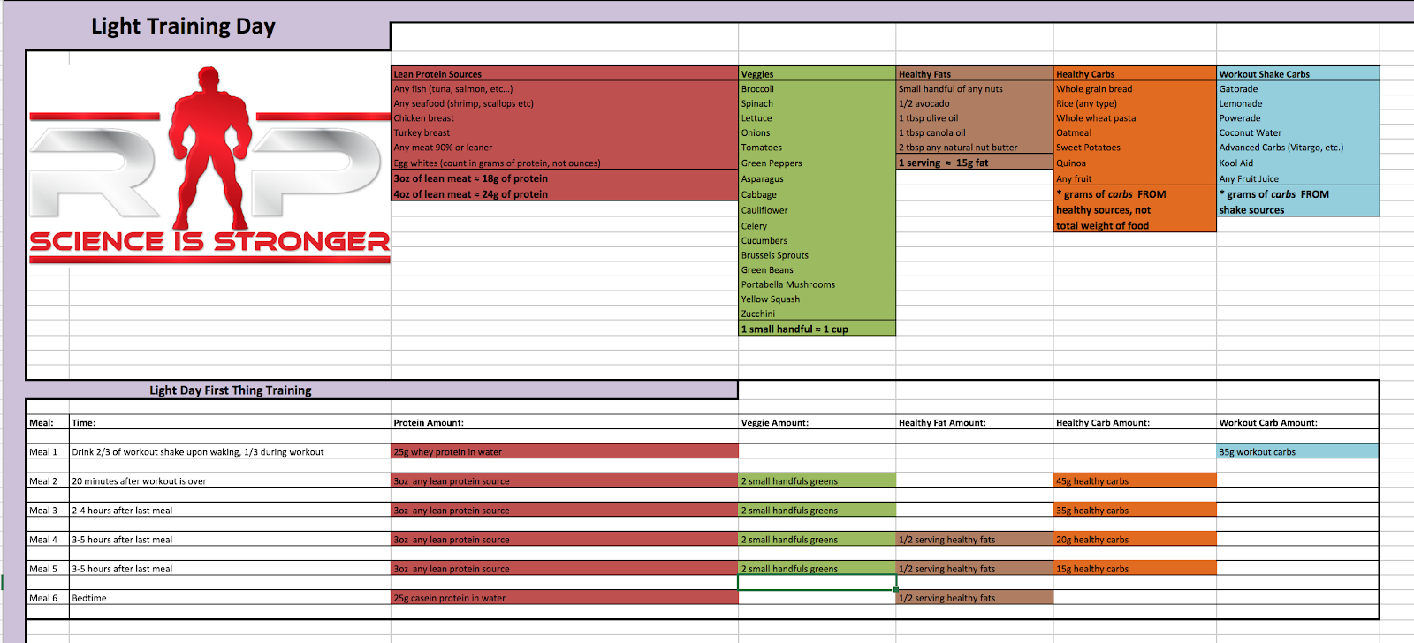Screen dimensions: 1414x643
Task: Click the 'Gatorade' cell
Action: (1298, 88)
